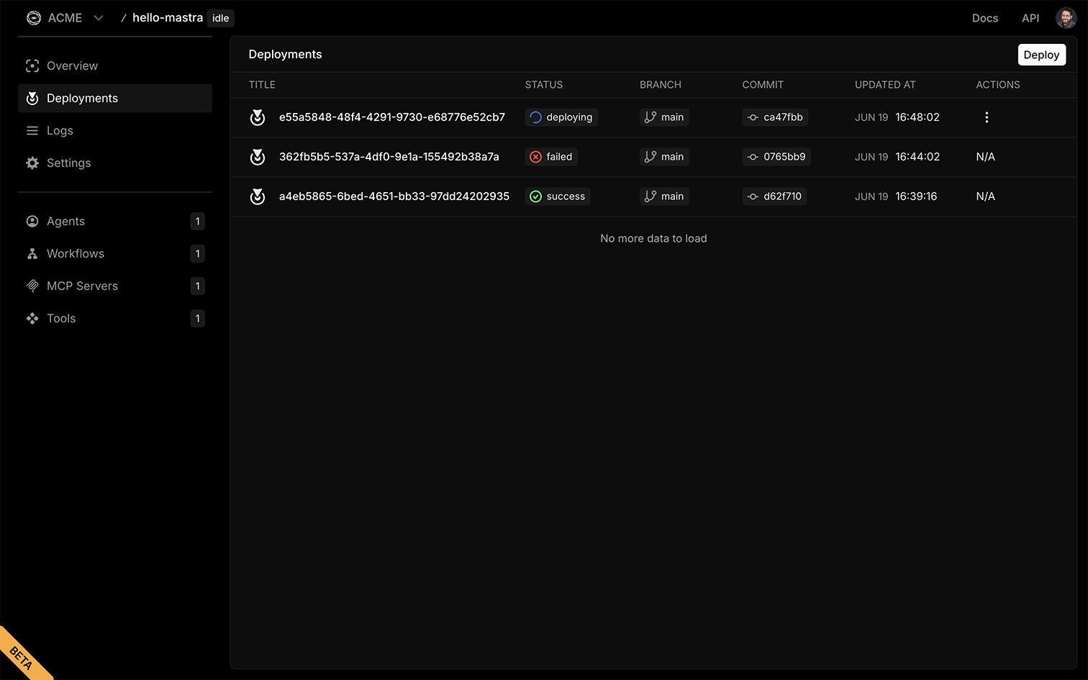Image resolution: width=1088 pixels, height=680 pixels.
Task: Click the Agents icon in sidebar
Action: pyautogui.click(x=32, y=222)
